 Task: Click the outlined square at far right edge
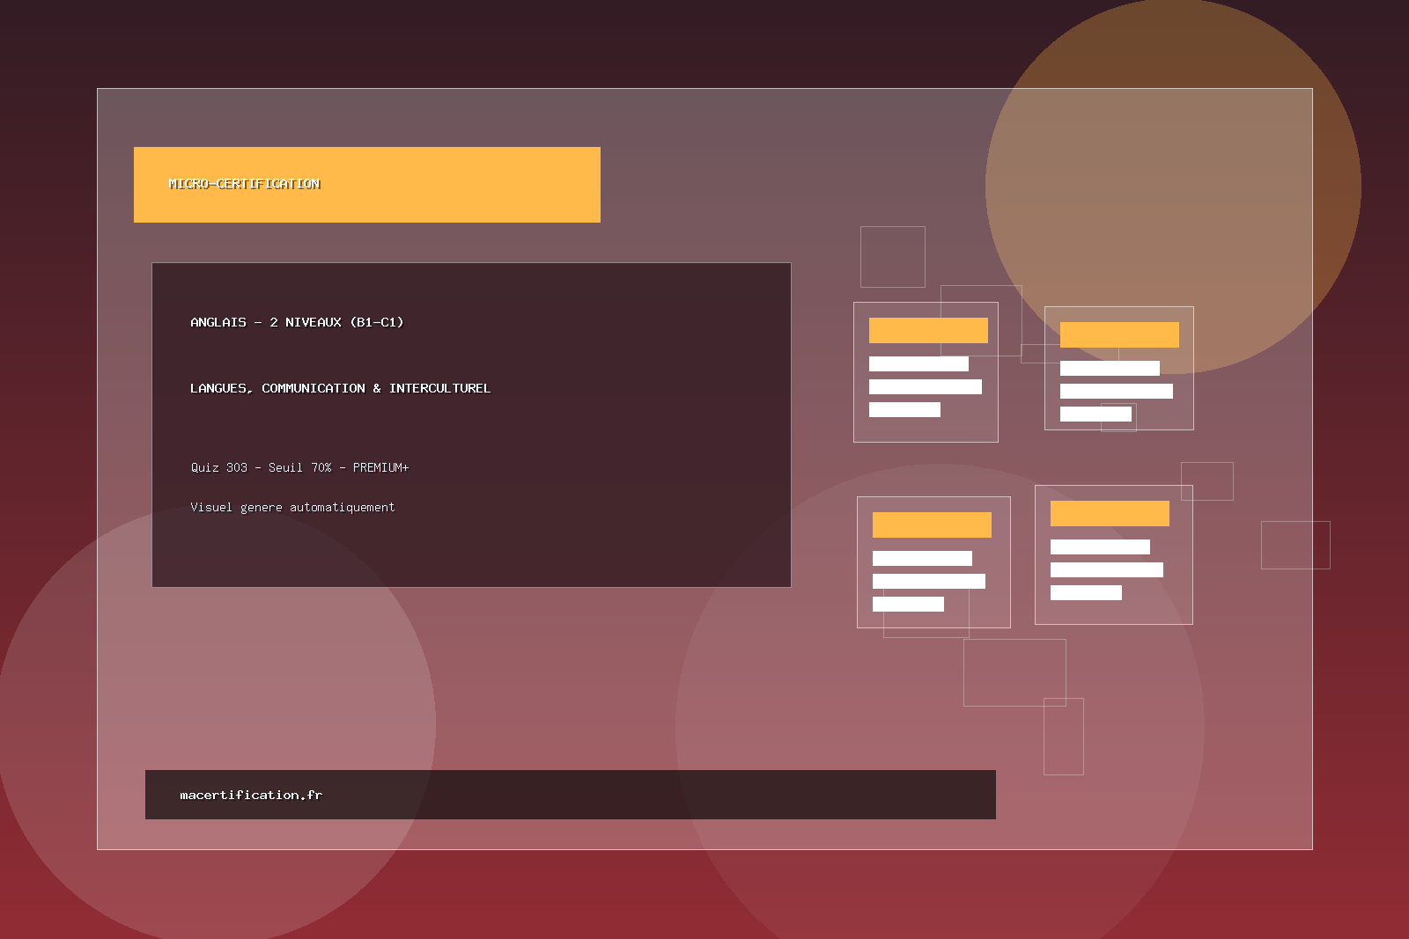(1295, 545)
